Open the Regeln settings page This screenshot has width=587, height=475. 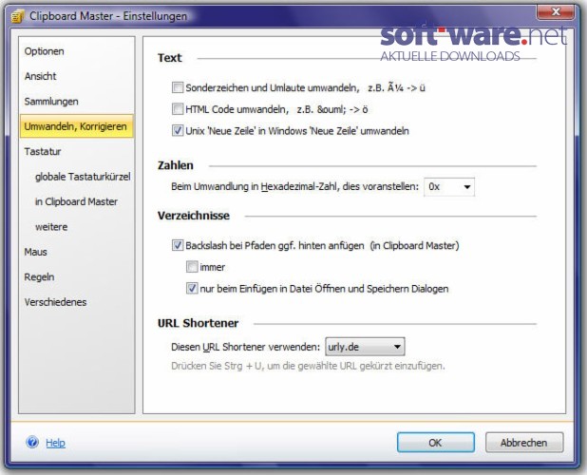(39, 277)
